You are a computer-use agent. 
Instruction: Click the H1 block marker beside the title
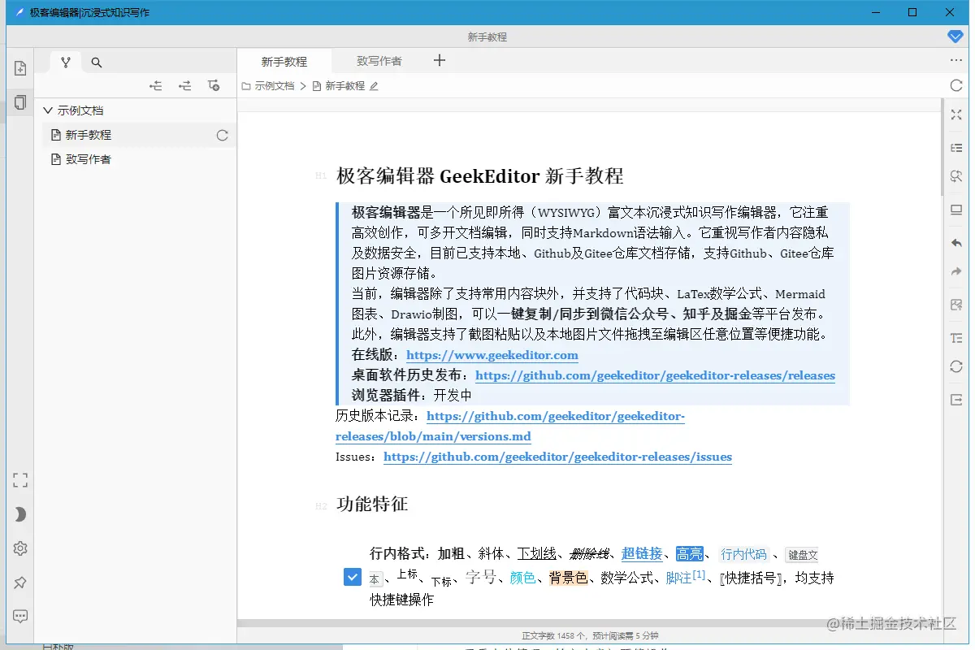pos(321,176)
